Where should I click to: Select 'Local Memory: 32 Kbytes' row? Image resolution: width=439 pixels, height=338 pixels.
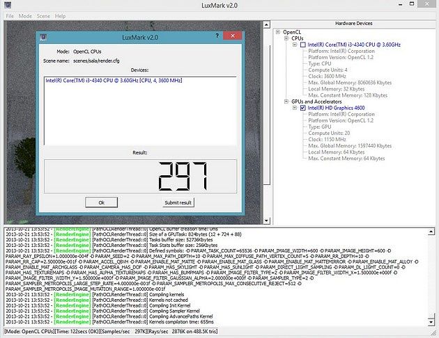pos(337,89)
